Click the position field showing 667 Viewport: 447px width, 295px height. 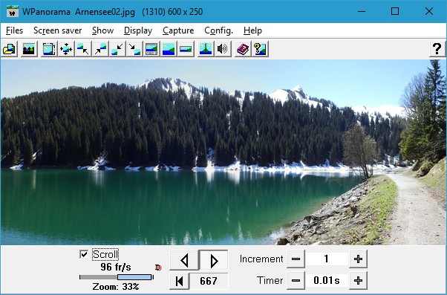[x=209, y=281]
